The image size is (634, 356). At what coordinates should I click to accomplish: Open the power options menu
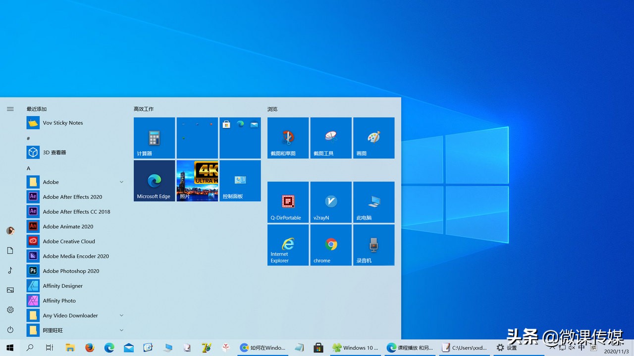point(10,330)
